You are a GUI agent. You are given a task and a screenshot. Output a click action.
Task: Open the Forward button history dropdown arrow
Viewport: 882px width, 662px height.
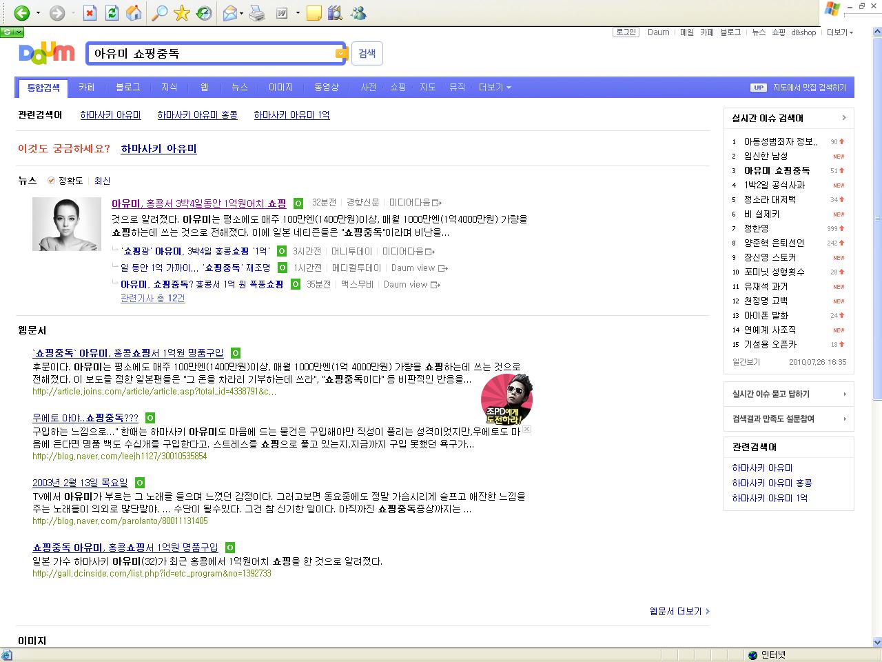click(73, 13)
